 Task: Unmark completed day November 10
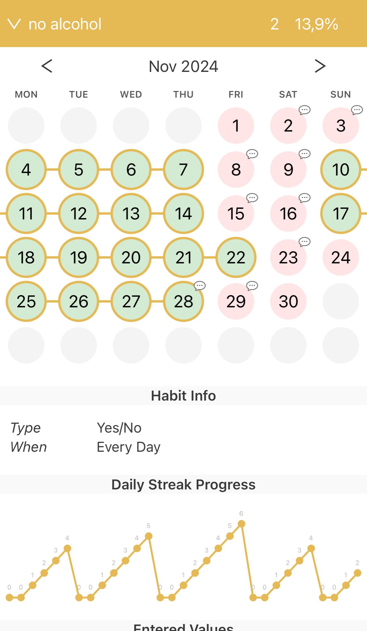click(x=341, y=170)
